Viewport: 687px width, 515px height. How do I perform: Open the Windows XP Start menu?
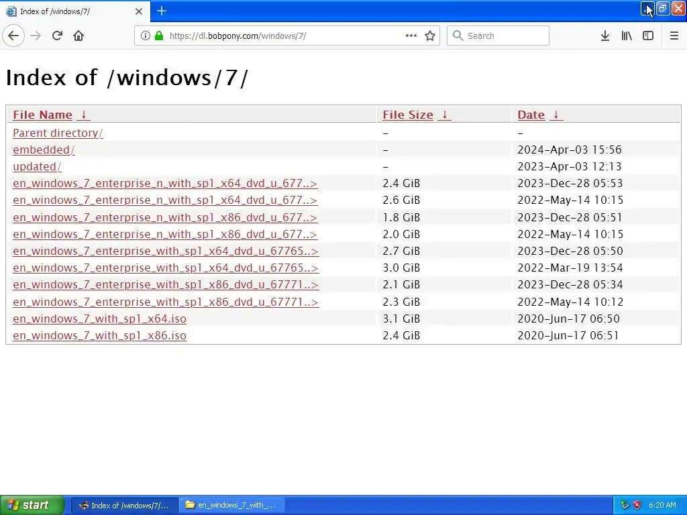click(x=32, y=505)
